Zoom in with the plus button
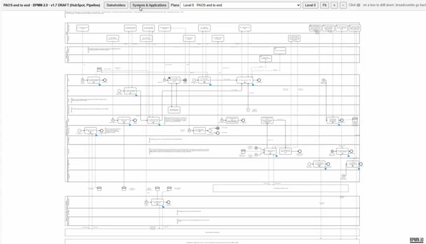This screenshot has width=426, height=244. coord(334,5)
